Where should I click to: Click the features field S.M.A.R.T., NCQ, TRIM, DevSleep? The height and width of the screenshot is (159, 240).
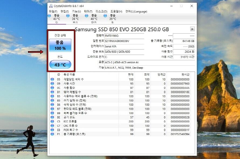pyautogui.click(x=150, y=68)
